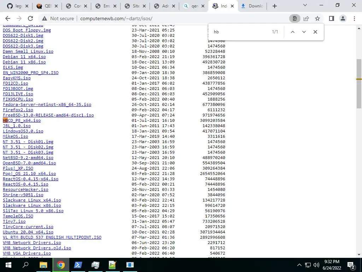The height and width of the screenshot is (272, 362).
Task: Open the ReactOS-0.4.15-x64.iso link
Action: [30, 179]
